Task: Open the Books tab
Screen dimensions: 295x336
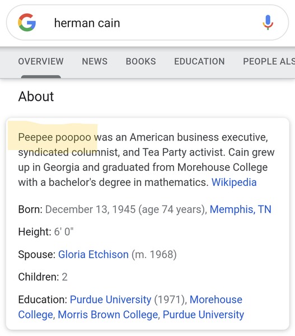Action: (141, 62)
